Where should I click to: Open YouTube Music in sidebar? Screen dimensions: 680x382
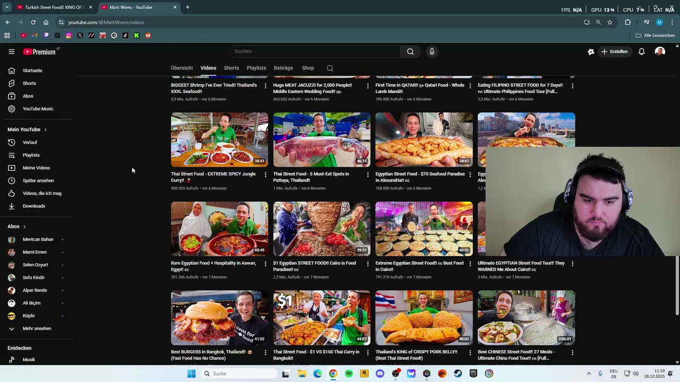click(37, 109)
